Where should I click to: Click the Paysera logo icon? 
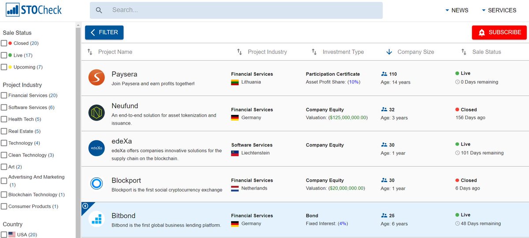tap(96, 77)
